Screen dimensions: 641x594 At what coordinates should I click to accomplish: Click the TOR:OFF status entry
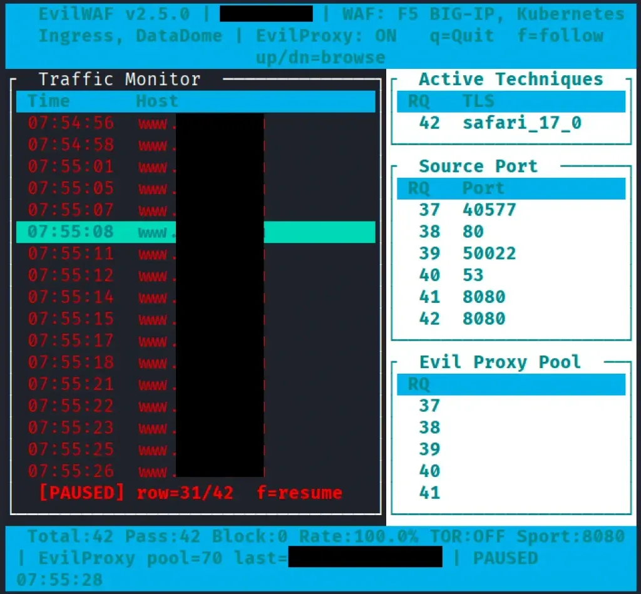(x=467, y=536)
